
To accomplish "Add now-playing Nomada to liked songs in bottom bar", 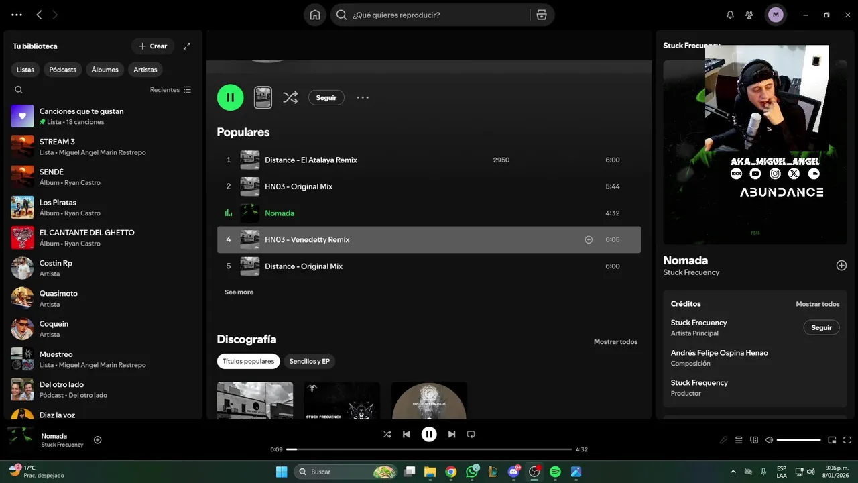I will pos(98,440).
